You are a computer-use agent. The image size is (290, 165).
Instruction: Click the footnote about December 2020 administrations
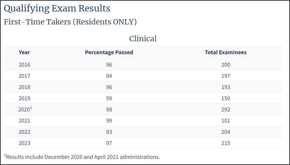(82, 157)
